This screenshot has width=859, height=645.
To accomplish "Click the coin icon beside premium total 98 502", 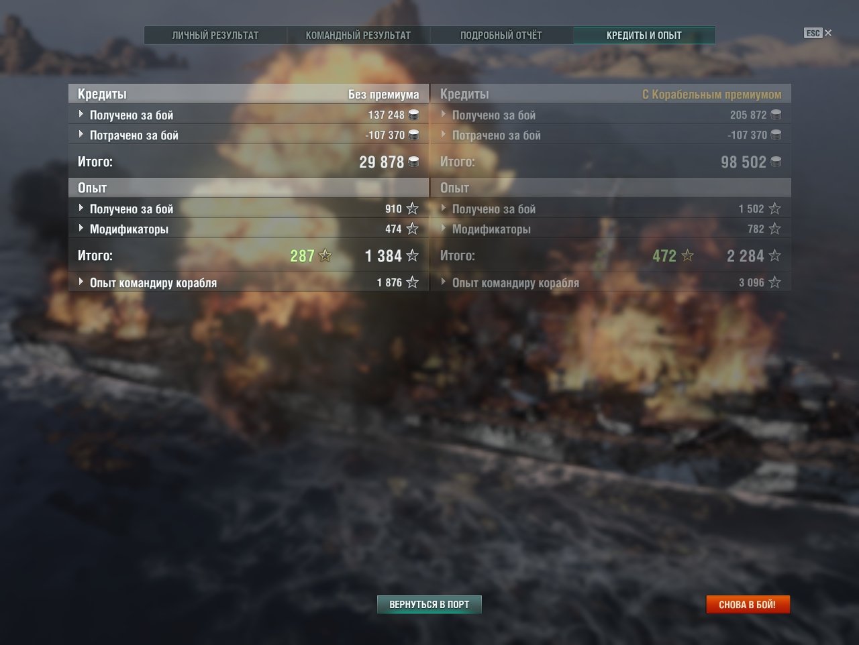I will coord(776,162).
